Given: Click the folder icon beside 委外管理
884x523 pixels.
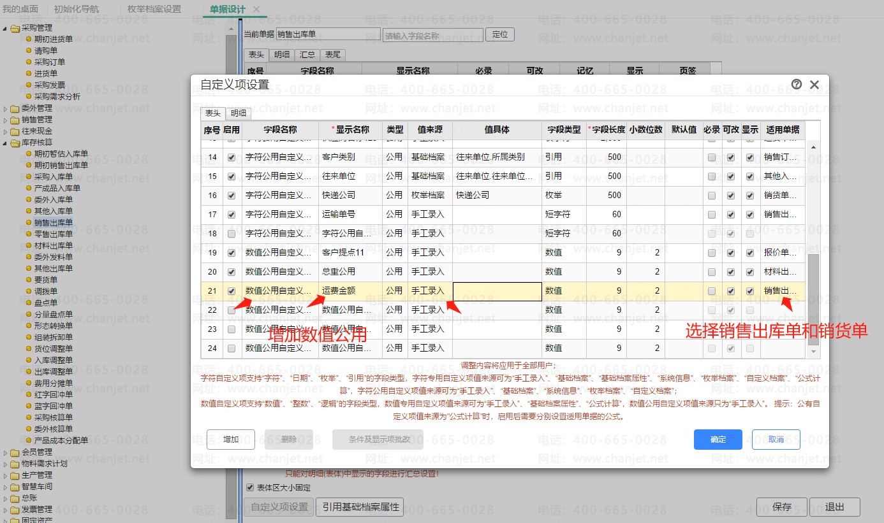Looking at the screenshot, I should 15,108.
